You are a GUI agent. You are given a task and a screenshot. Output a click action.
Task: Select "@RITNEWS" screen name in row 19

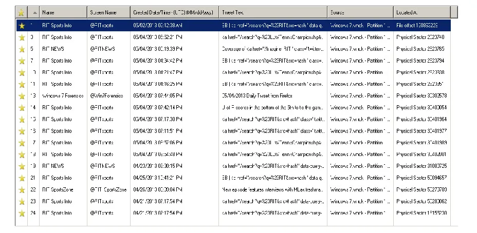pos(102,166)
